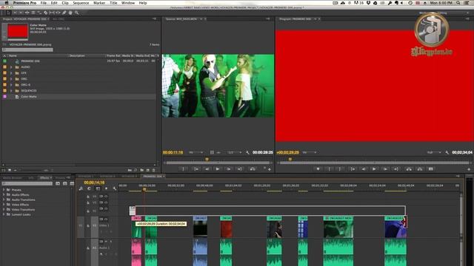Play the clip in the Source monitor
Viewport: 474px width, 266px height.
click(218, 169)
